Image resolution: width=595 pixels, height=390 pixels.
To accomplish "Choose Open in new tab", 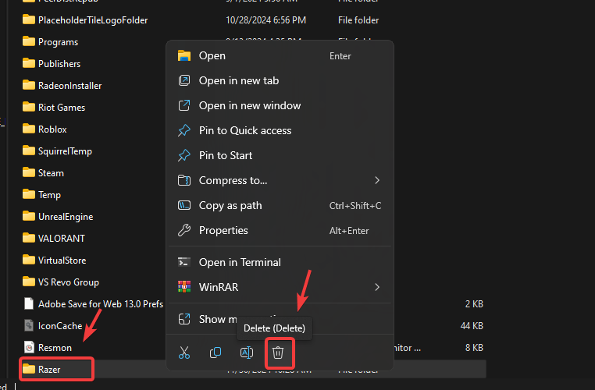I will [x=238, y=80].
